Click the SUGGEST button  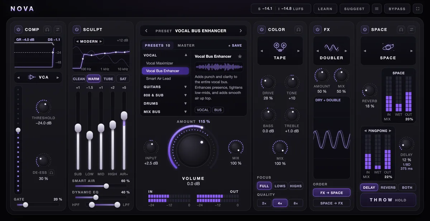pos(354,9)
